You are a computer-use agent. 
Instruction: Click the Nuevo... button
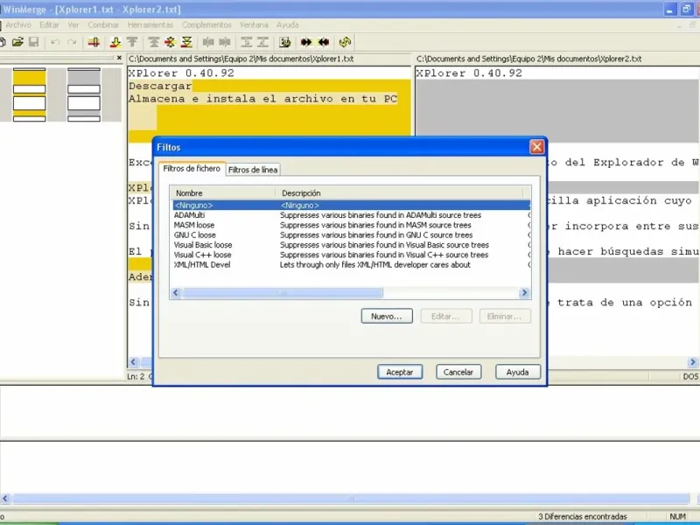point(387,317)
